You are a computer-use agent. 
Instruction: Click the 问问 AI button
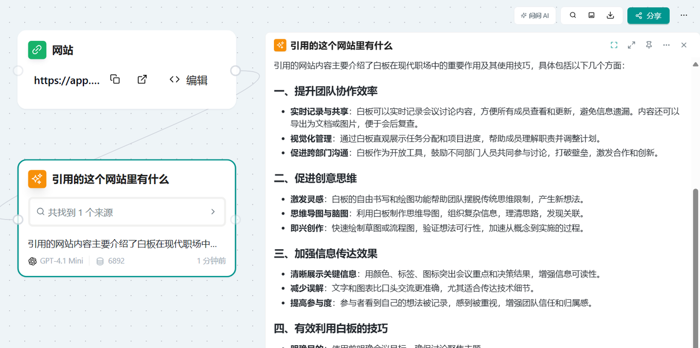click(x=535, y=15)
